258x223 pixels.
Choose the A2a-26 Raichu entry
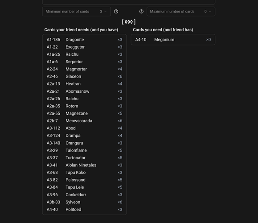point(84,99)
